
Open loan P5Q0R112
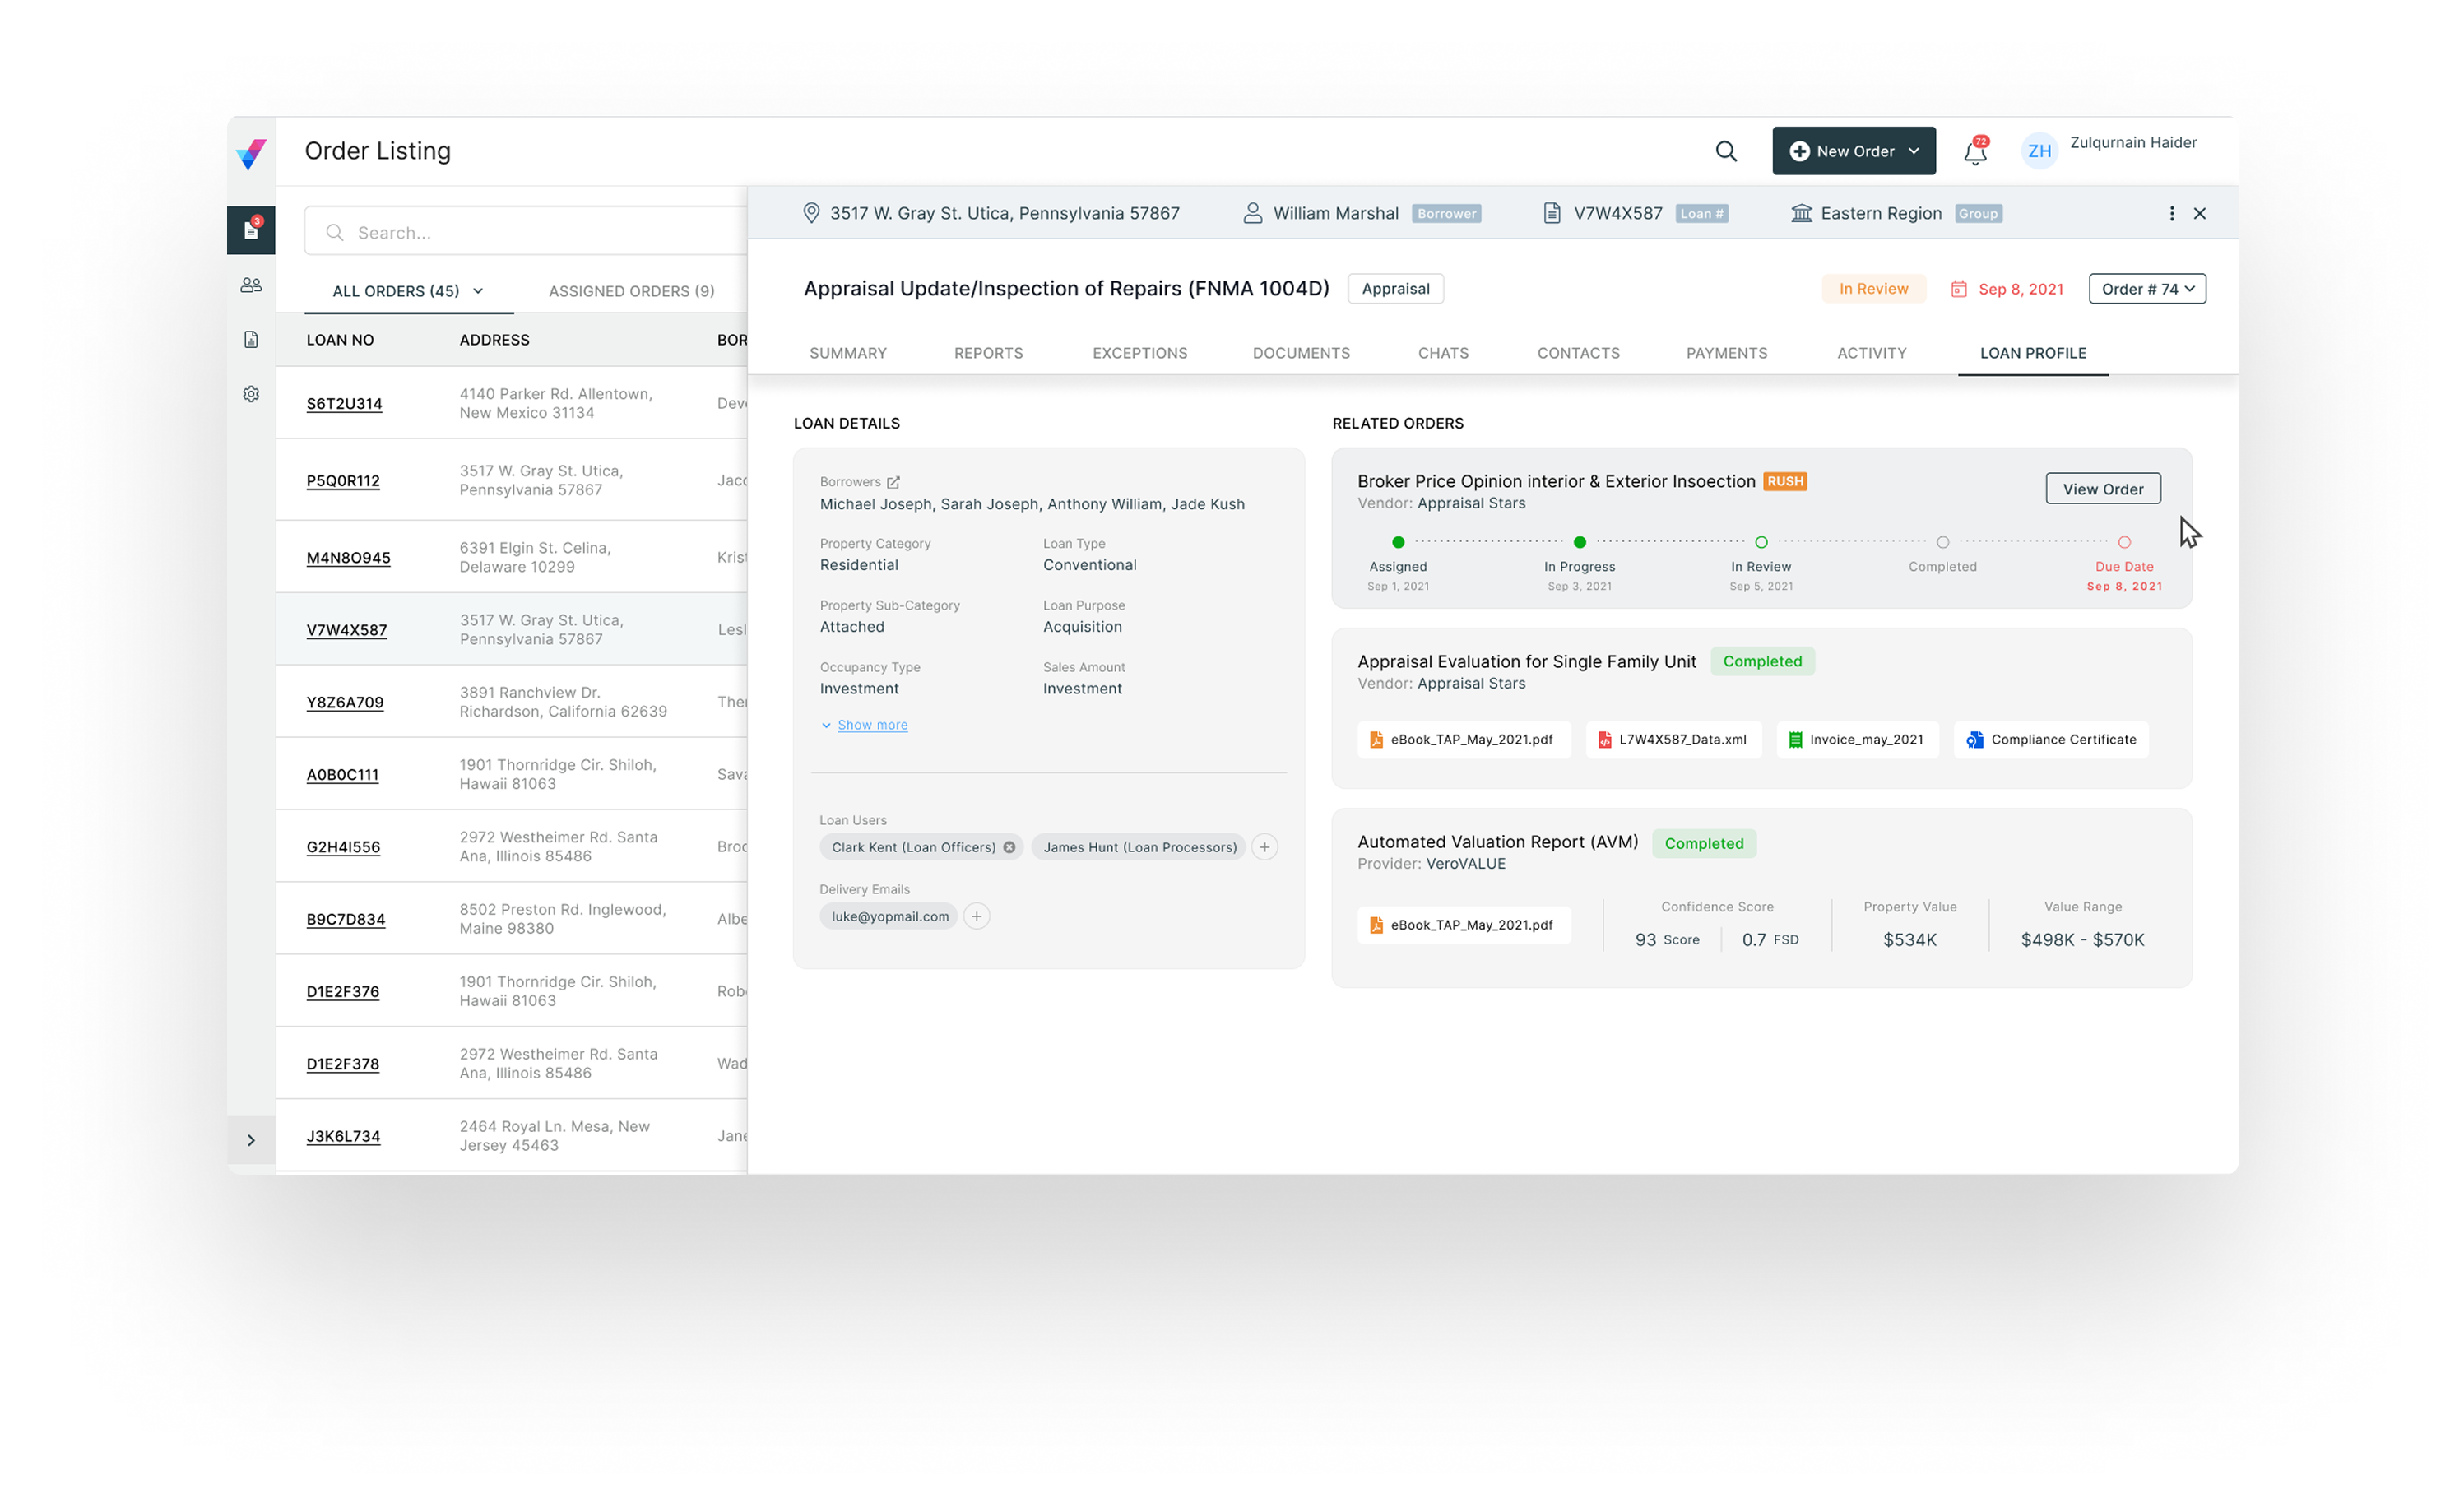pos(343,481)
